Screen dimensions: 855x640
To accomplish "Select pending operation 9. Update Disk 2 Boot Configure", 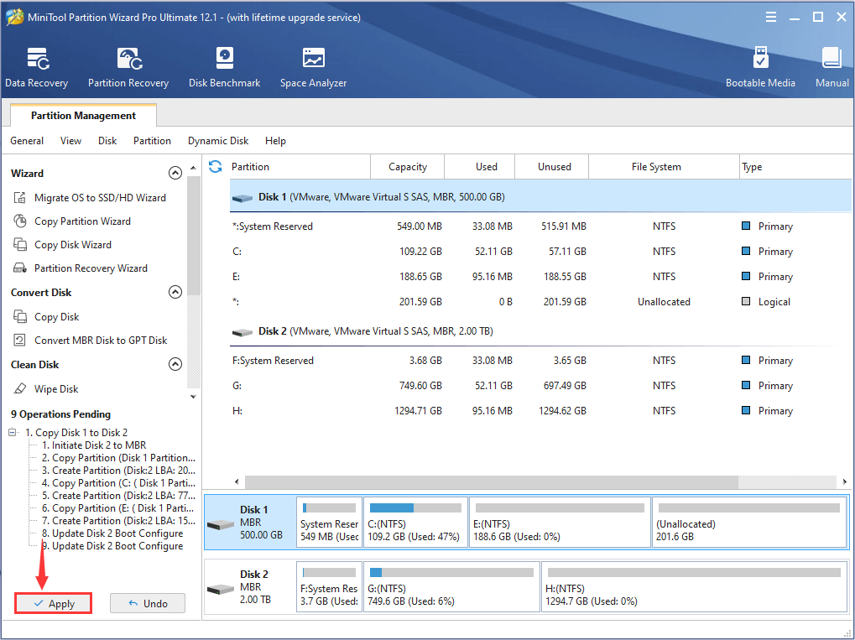I will 112,546.
